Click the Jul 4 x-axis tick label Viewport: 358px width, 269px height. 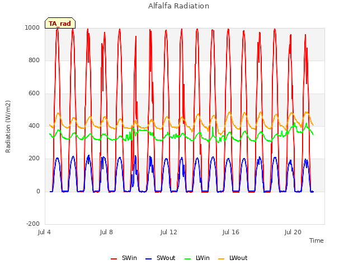[x=44, y=232]
